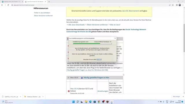Click the info icon beside Mac FAQ

point(82,78)
